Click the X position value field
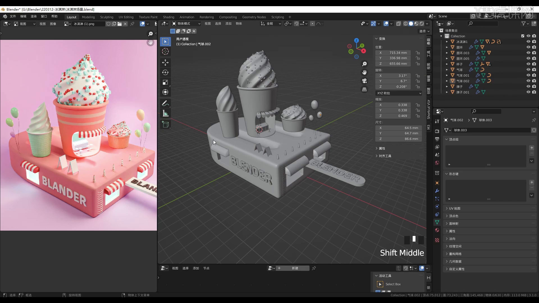The width and height of the screenshot is (539, 303). (x=393, y=52)
